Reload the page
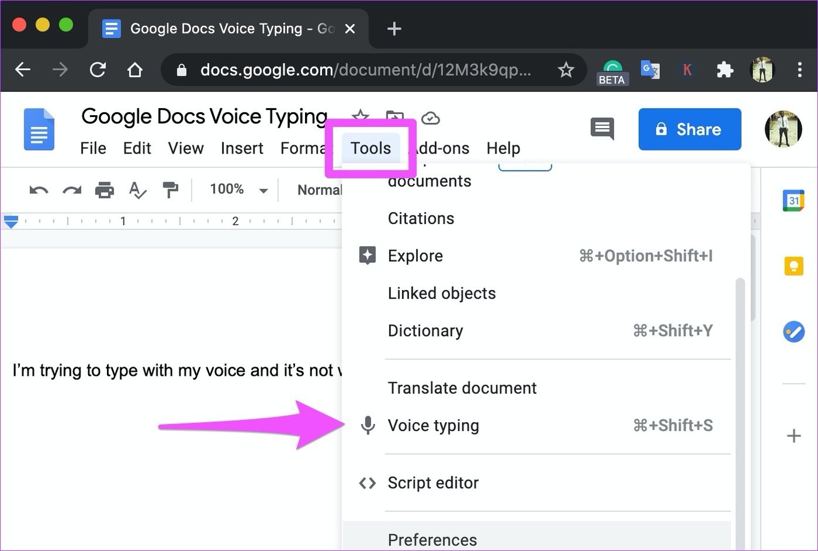 pyautogui.click(x=98, y=70)
